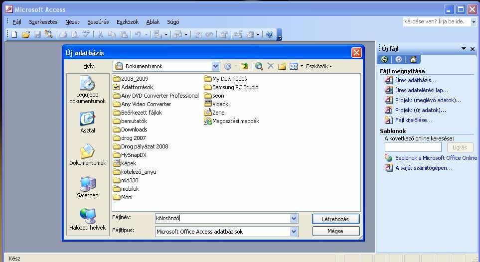
Task: Click Fájl kijelölése link
Action: click(414, 120)
